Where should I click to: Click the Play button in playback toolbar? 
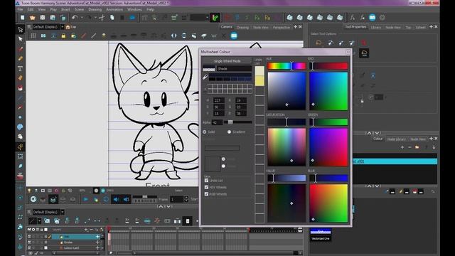coord(85,199)
